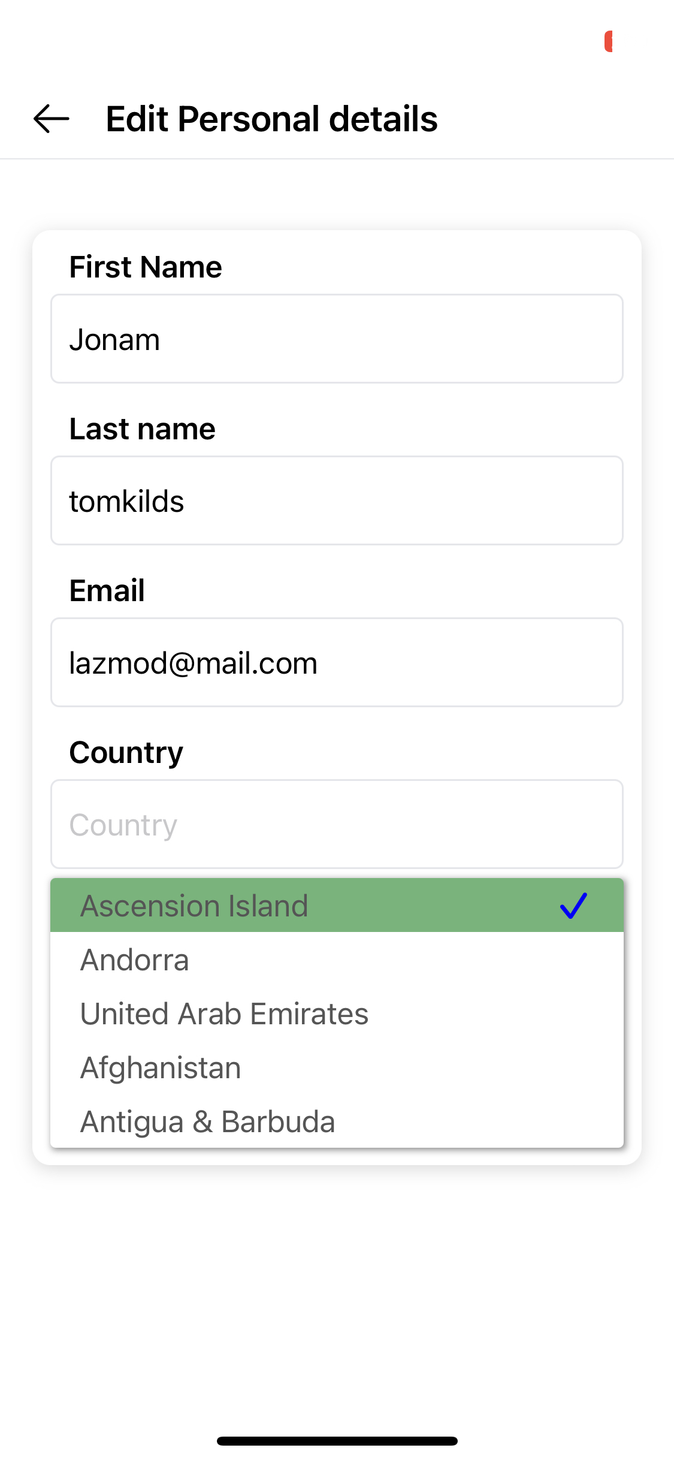This screenshot has height=1460, width=674.
Task: Focus the First Name field containing Jonam
Action: point(337,339)
